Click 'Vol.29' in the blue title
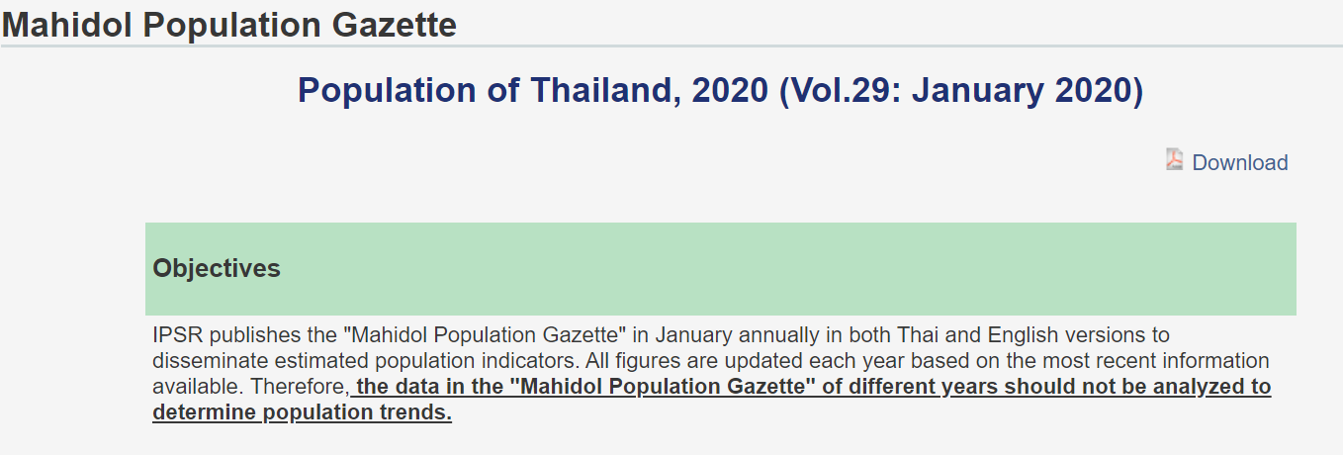The height and width of the screenshot is (455, 1343). (x=841, y=90)
